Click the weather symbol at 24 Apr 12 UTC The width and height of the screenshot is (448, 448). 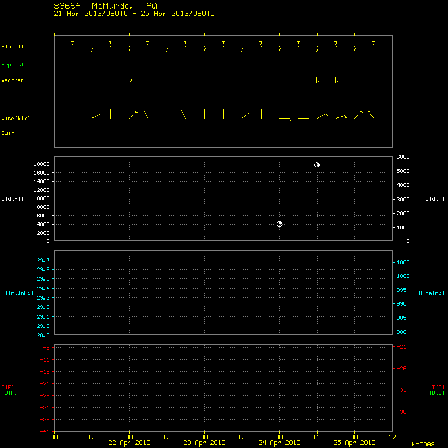[x=317, y=80]
